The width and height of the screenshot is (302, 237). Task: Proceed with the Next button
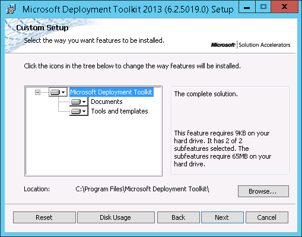[222, 217]
